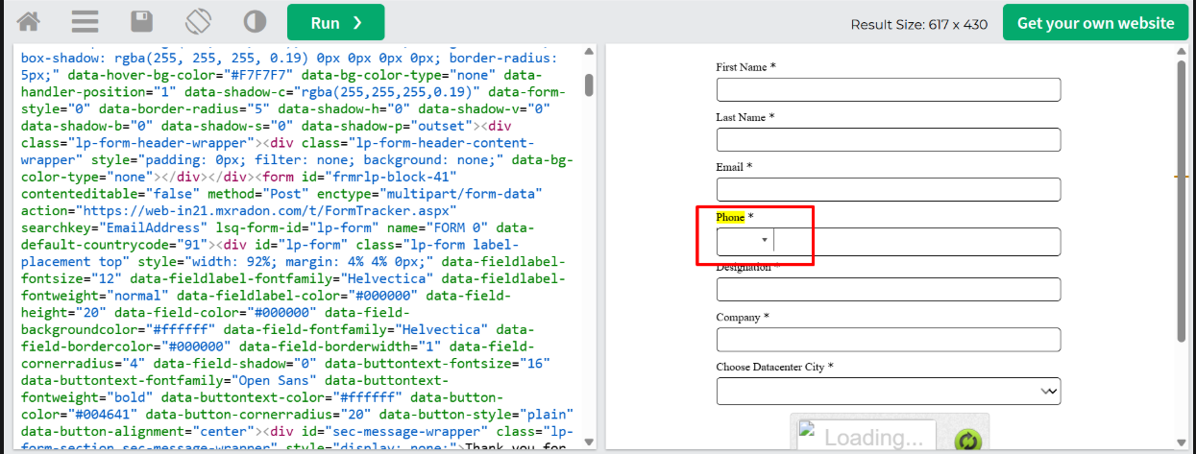Screen dimensions: 1196x454
Task: Click the rotate orientation icon
Action: coord(199,22)
